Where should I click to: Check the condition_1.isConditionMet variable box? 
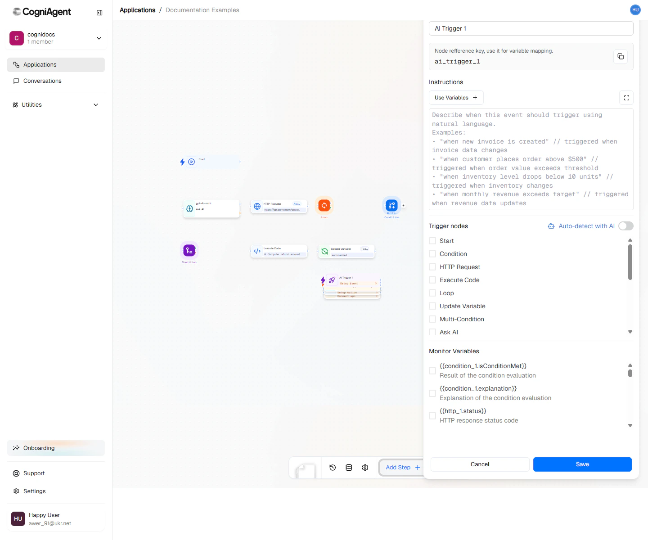[x=432, y=371]
